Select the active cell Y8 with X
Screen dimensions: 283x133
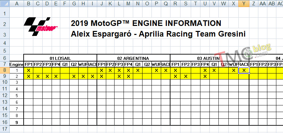244,70
